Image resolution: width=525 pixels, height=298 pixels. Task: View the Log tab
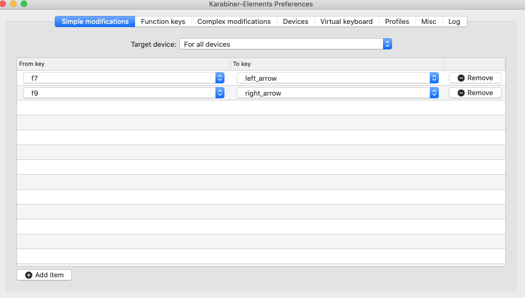(454, 21)
